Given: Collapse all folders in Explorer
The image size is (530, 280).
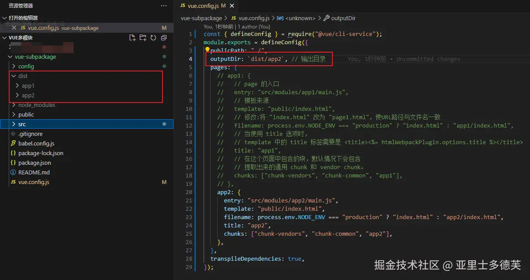Looking at the screenshot, I should pos(164,38).
